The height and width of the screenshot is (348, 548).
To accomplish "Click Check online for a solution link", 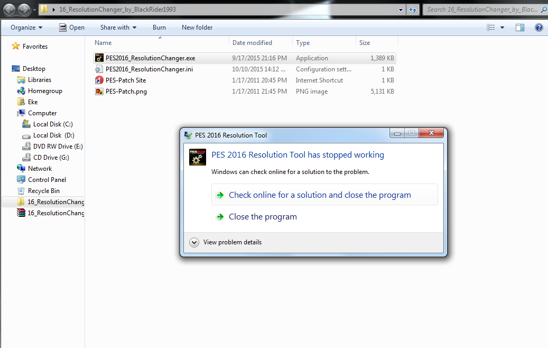I will pyautogui.click(x=324, y=195).
